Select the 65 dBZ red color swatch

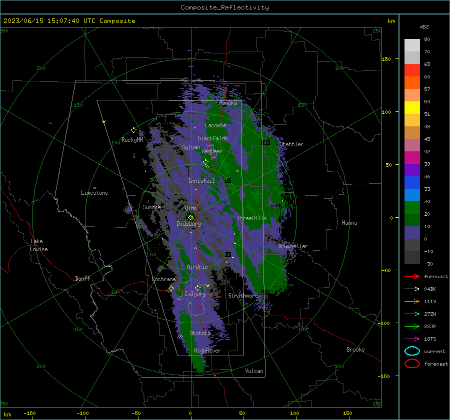click(x=412, y=70)
